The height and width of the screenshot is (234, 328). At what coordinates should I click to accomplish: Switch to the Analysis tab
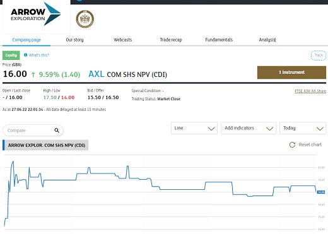coord(267,40)
